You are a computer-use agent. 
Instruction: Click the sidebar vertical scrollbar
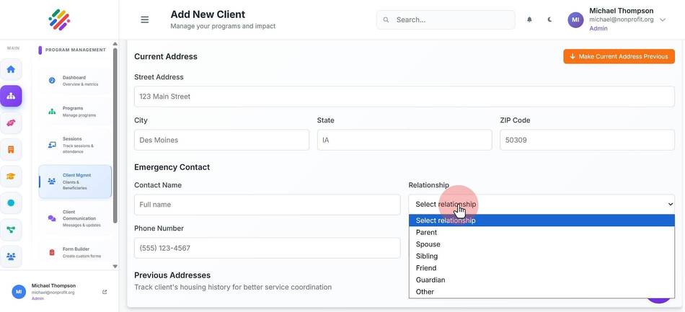pos(115,135)
